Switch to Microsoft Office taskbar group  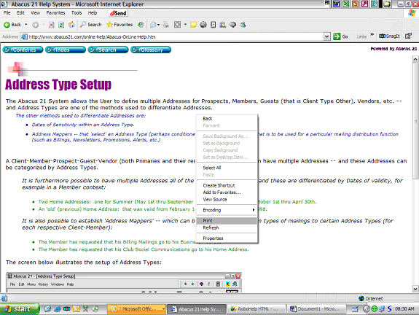point(136,309)
